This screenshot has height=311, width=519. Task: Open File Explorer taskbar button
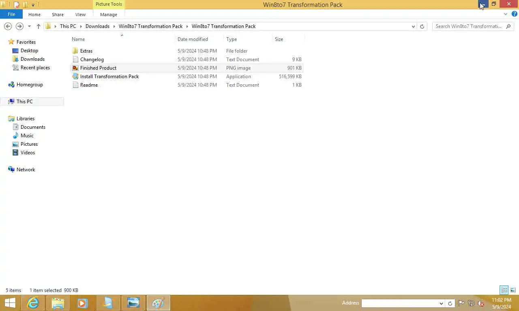pos(58,303)
